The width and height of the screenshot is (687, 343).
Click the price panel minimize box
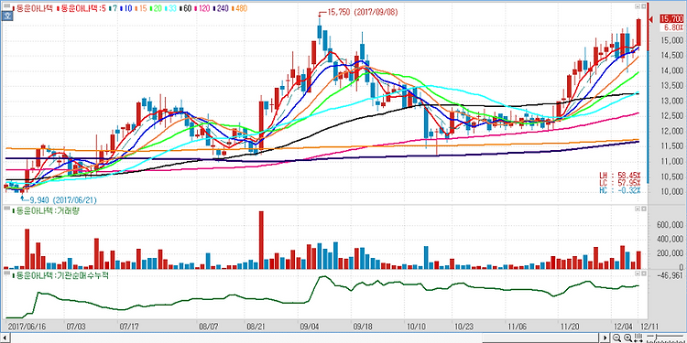coord(638,6)
